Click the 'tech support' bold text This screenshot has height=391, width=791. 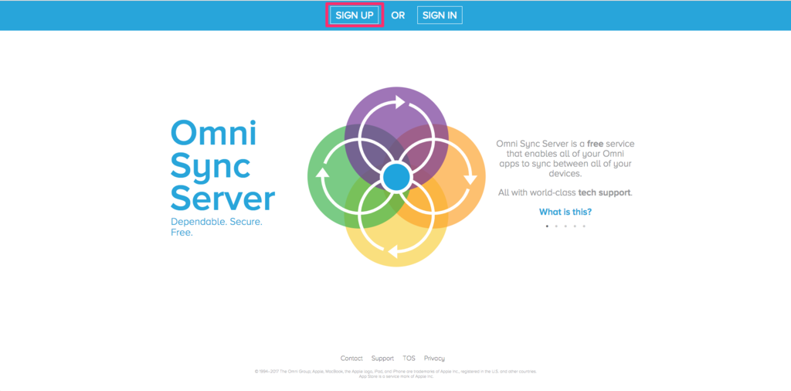click(604, 192)
